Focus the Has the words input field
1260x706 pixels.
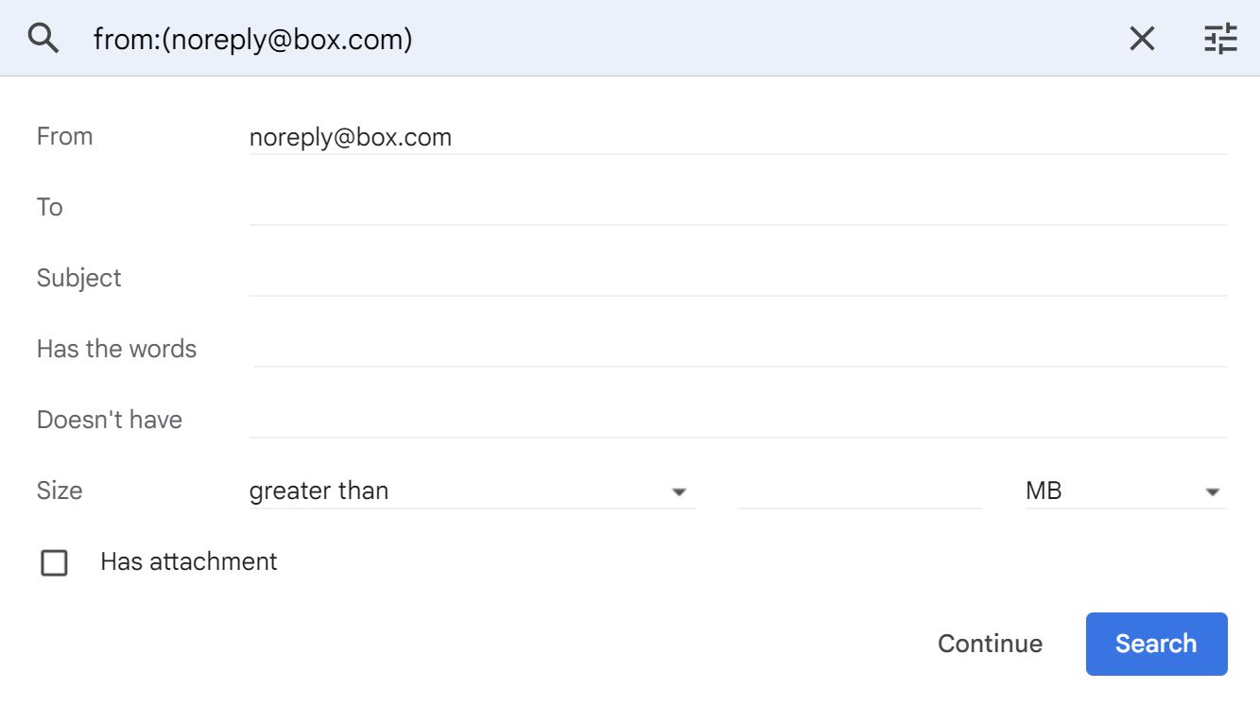click(x=740, y=350)
